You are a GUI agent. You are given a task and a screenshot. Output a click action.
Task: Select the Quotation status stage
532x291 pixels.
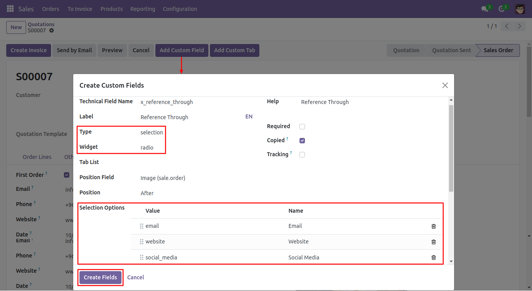pyautogui.click(x=406, y=50)
